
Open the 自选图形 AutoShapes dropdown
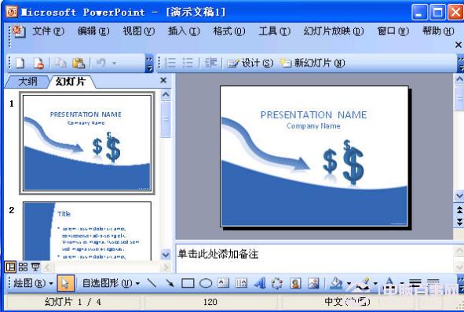click(x=111, y=283)
